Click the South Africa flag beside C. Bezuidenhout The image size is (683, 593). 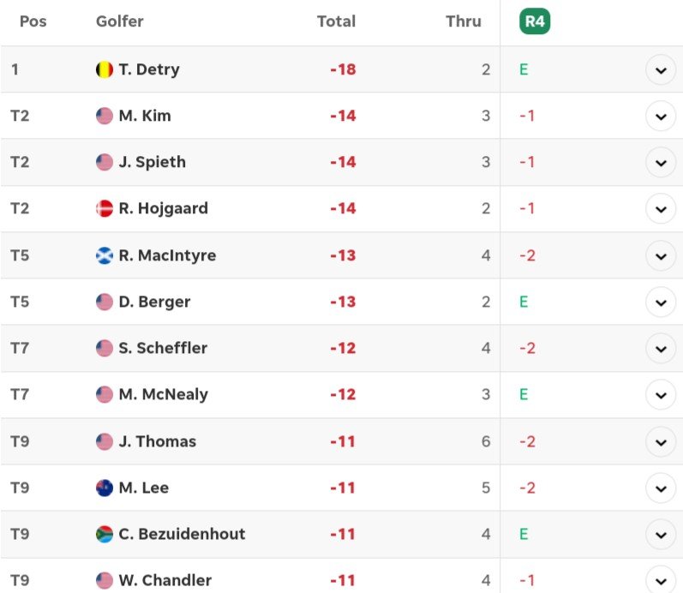[104, 534]
